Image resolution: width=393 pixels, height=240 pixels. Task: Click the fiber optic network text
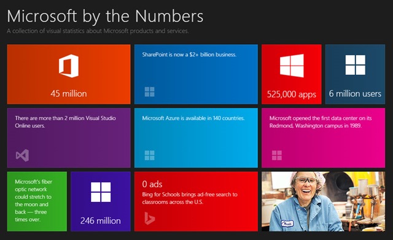click(34, 201)
